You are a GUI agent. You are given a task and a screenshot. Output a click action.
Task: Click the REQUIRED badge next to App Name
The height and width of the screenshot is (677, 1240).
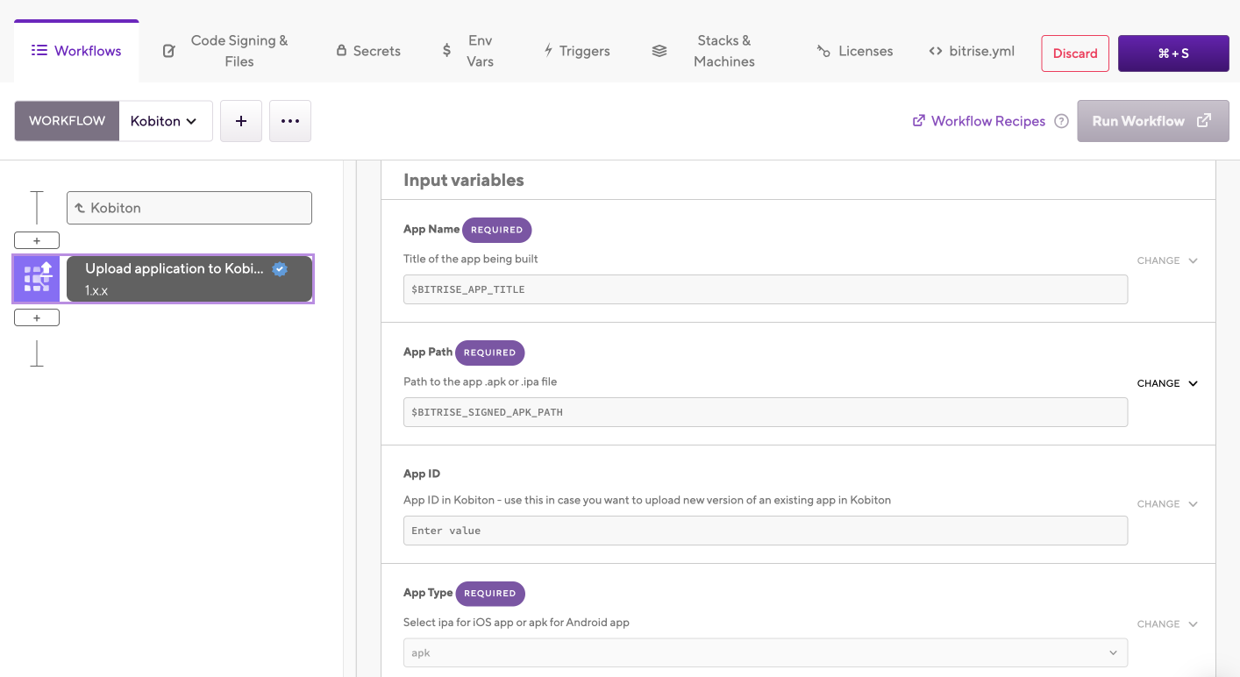click(x=497, y=230)
